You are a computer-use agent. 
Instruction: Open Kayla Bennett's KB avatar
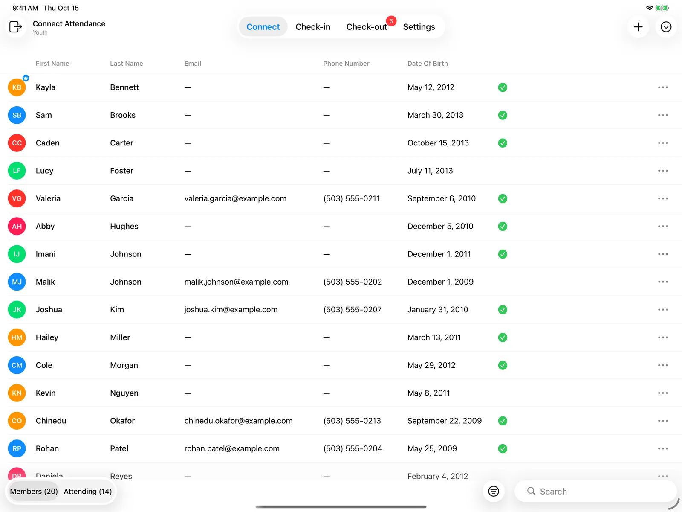tap(17, 87)
